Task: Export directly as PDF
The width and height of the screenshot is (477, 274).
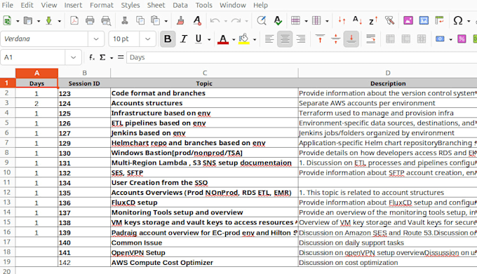Action: pos(74,20)
